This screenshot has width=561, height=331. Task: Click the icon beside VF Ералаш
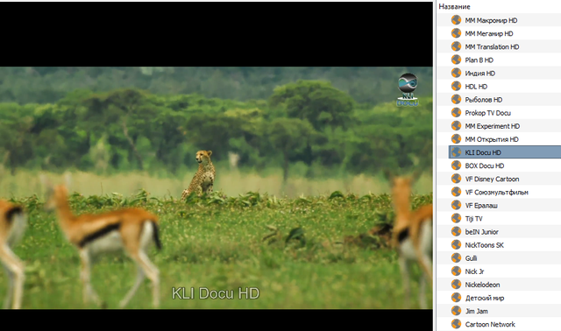456,205
